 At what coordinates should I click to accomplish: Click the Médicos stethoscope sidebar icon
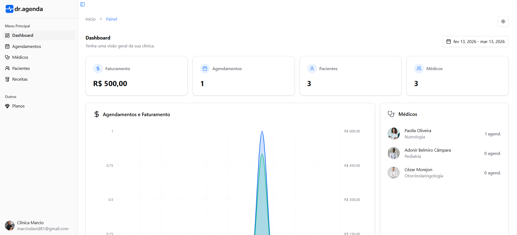pos(7,57)
